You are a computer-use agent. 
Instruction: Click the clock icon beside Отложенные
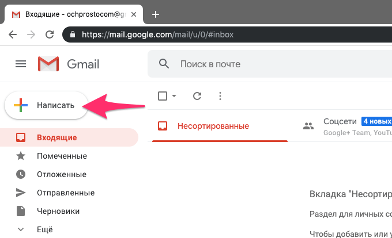tap(21, 174)
